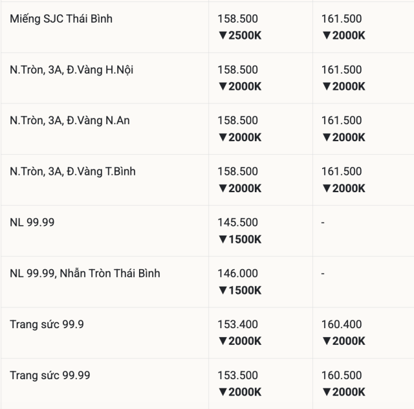Click sell price 161.500 for Đ.Vàng N.An

[342, 120]
